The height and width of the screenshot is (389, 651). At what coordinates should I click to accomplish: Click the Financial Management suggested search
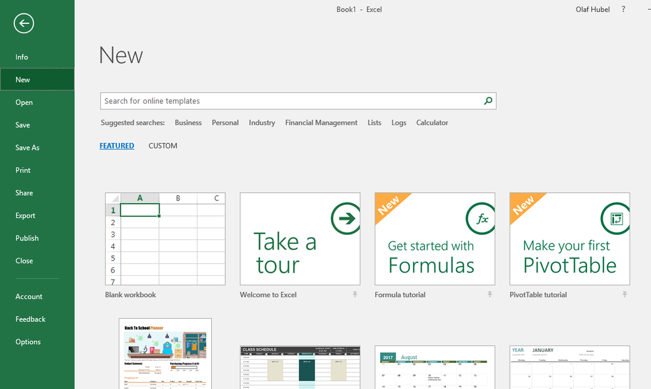click(x=321, y=123)
